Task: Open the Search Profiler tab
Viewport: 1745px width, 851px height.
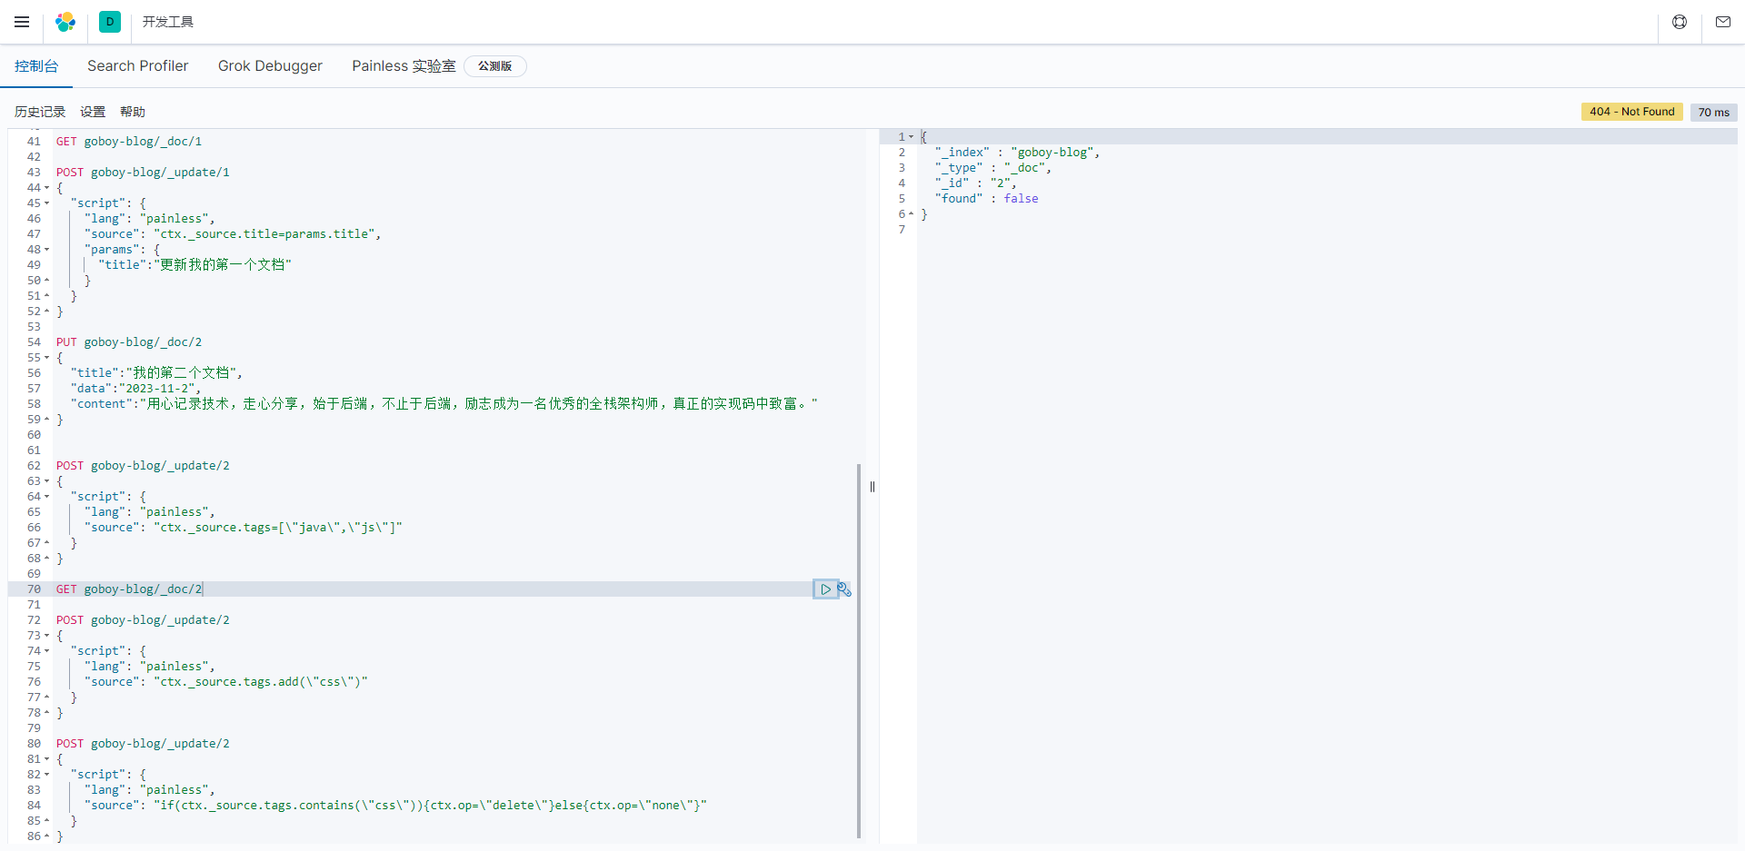Action: click(x=138, y=66)
